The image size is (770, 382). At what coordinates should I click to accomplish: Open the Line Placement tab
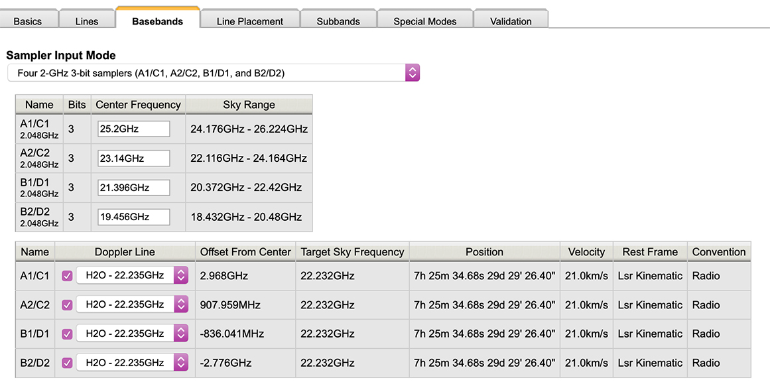(250, 21)
